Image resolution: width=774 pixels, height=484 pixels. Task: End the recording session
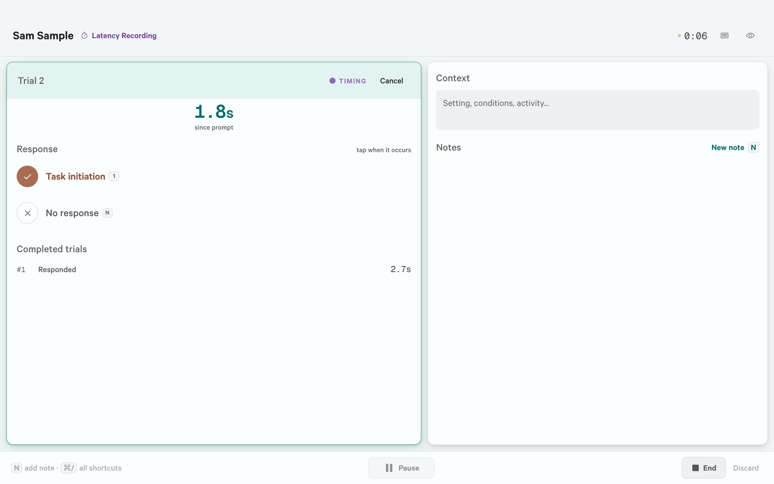pyautogui.click(x=703, y=468)
